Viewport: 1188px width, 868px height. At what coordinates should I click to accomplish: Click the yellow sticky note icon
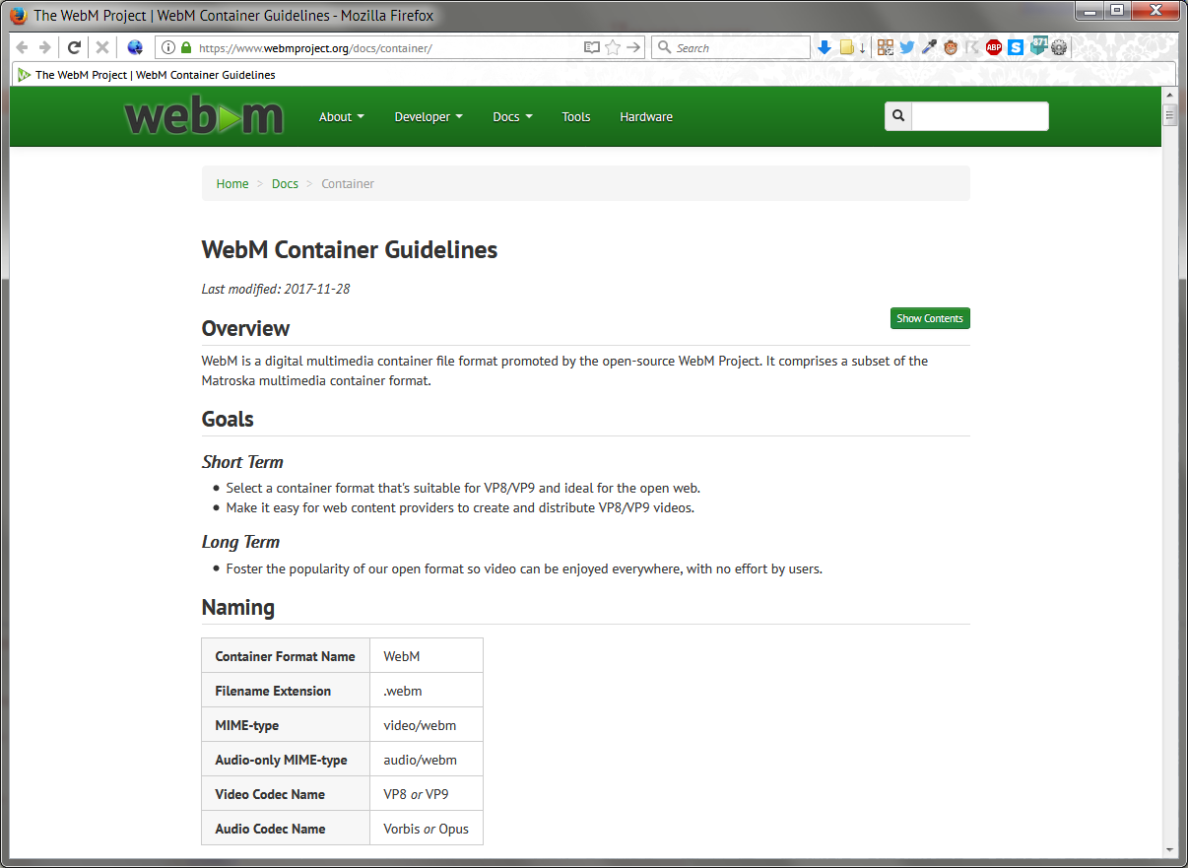click(846, 47)
